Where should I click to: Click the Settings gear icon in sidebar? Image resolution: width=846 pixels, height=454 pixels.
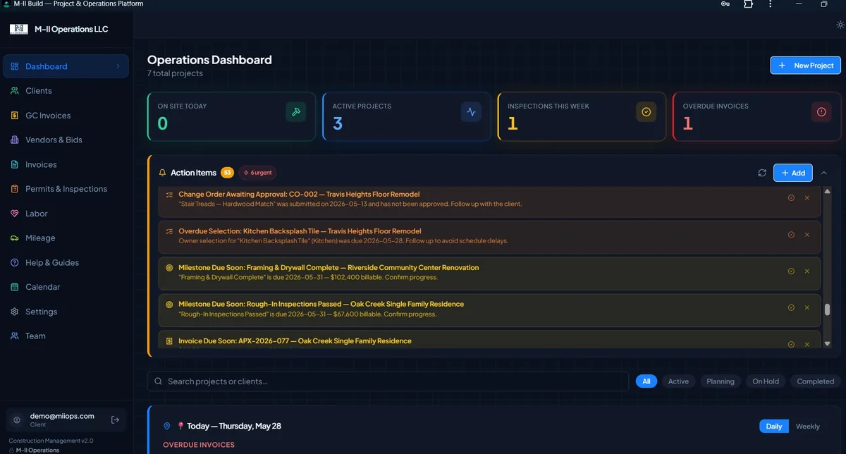pos(14,312)
